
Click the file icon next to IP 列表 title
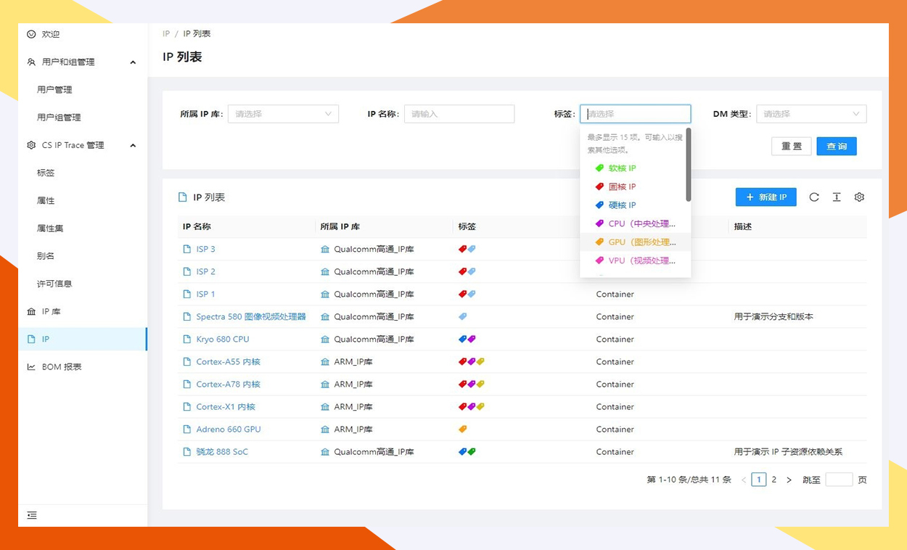pyautogui.click(x=183, y=197)
